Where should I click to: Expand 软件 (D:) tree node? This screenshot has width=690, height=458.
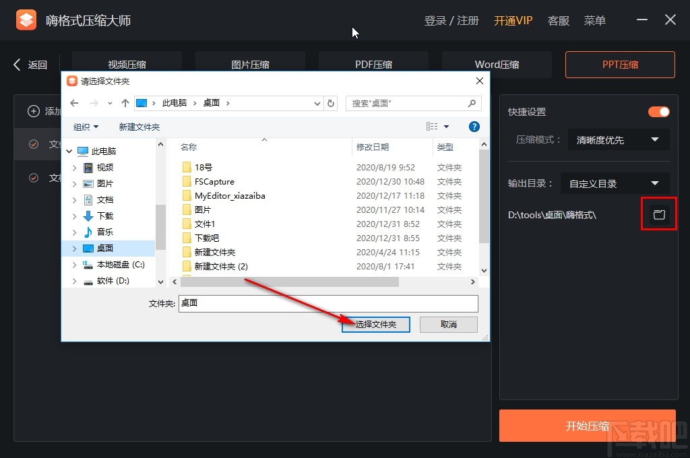click(x=74, y=281)
